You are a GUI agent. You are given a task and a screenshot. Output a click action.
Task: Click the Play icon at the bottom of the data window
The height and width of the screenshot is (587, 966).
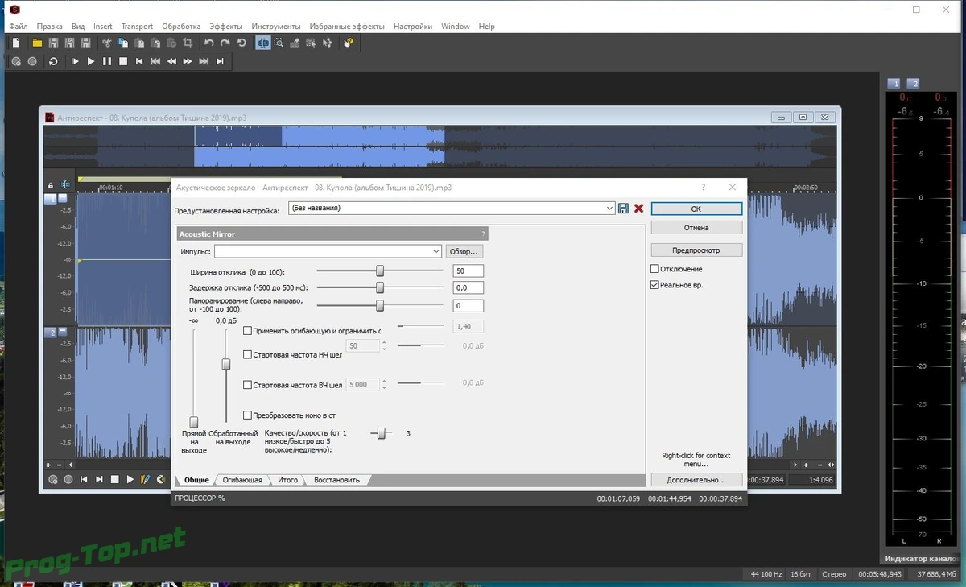point(130,479)
